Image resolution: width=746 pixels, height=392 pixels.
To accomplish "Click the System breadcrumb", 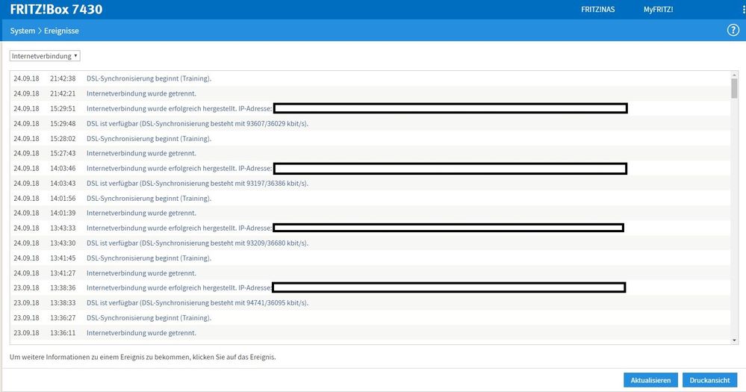I will pos(22,31).
